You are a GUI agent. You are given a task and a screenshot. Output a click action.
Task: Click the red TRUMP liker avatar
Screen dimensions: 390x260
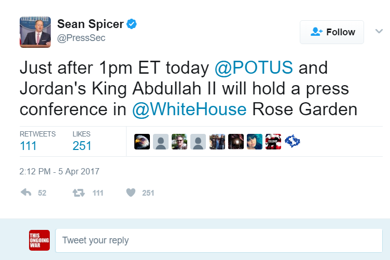point(273,142)
